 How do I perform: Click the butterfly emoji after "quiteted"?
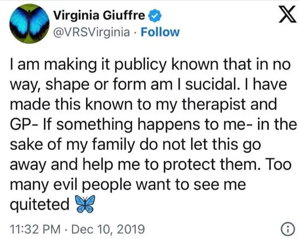(x=83, y=205)
